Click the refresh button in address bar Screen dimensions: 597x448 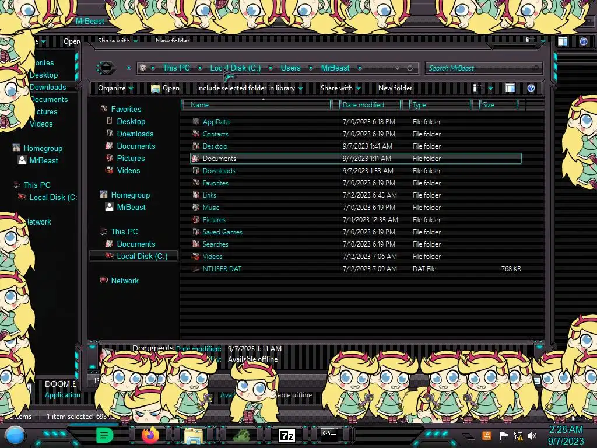[x=410, y=68]
